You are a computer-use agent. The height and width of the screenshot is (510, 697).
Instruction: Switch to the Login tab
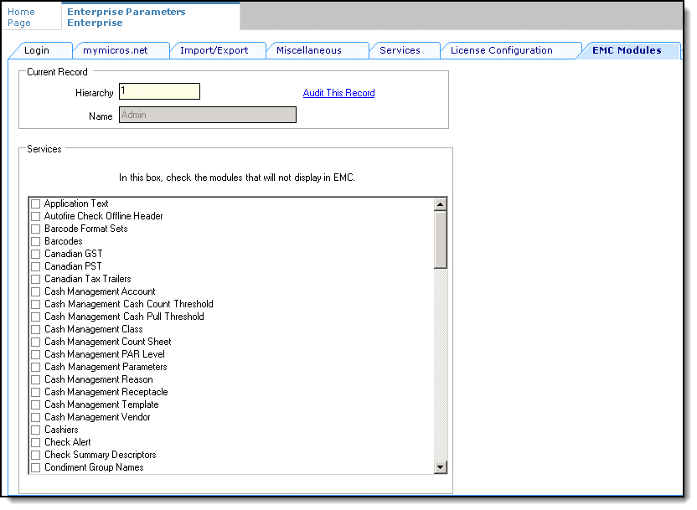pyautogui.click(x=40, y=50)
